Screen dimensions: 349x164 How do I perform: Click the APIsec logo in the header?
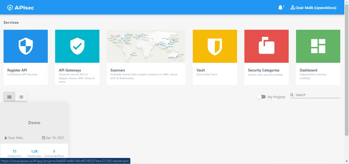pyautogui.click(x=20, y=7)
